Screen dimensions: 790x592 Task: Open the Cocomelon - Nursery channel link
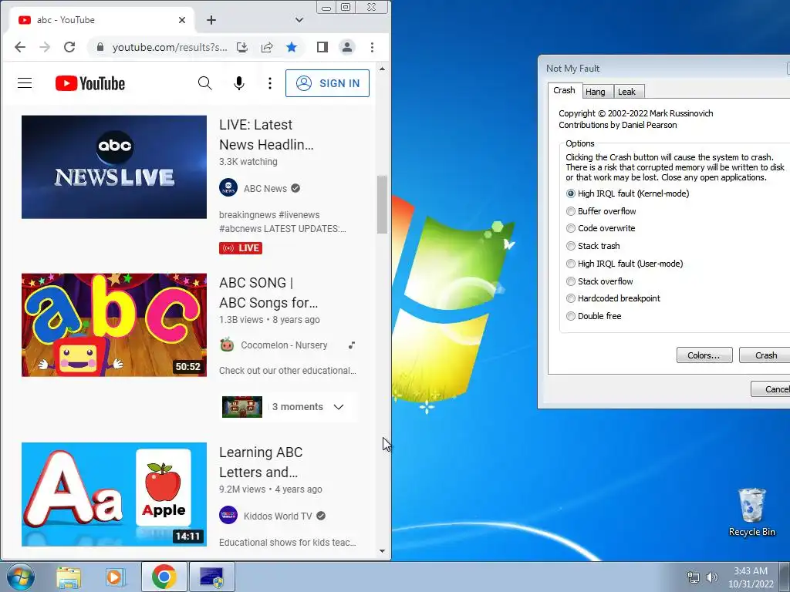pyautogui.click(x=284, y=345)
